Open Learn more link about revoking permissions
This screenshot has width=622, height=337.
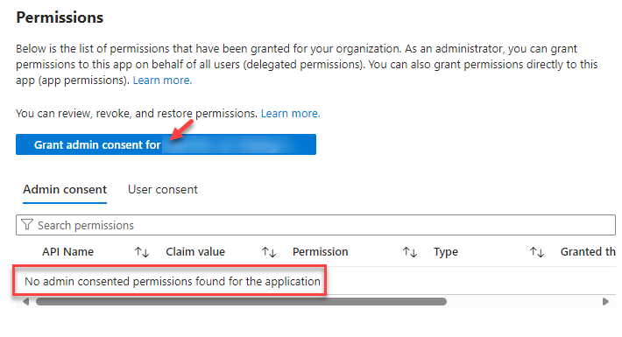(x=290, y=114)
